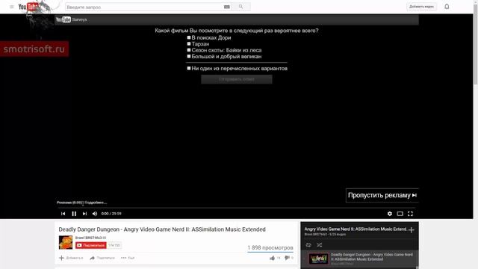Share the video
The image size is (478, 269).
(x=102, y=258)
